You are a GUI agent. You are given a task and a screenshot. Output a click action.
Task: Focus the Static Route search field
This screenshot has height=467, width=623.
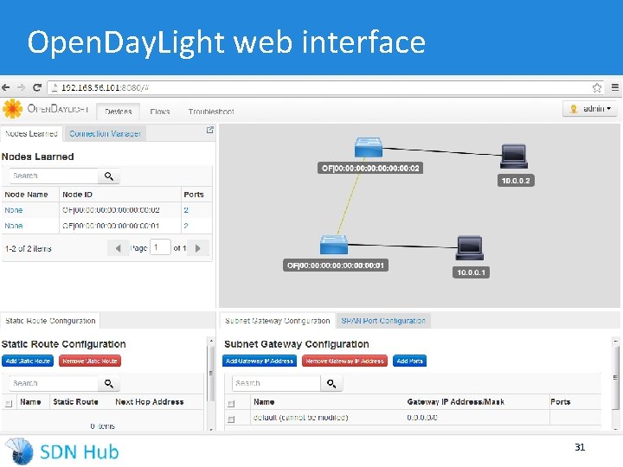pos(54,383)
